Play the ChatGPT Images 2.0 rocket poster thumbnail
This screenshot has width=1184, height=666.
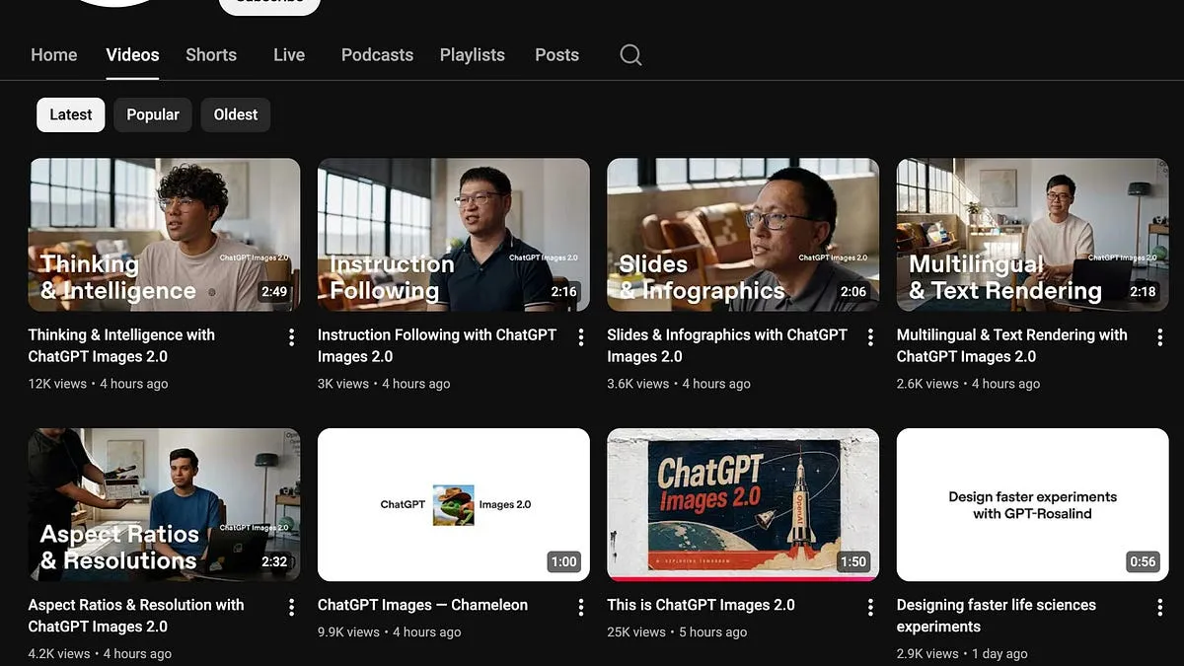[x=743, y=505]
